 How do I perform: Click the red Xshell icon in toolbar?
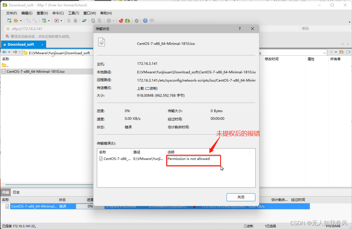click(121, 21)
